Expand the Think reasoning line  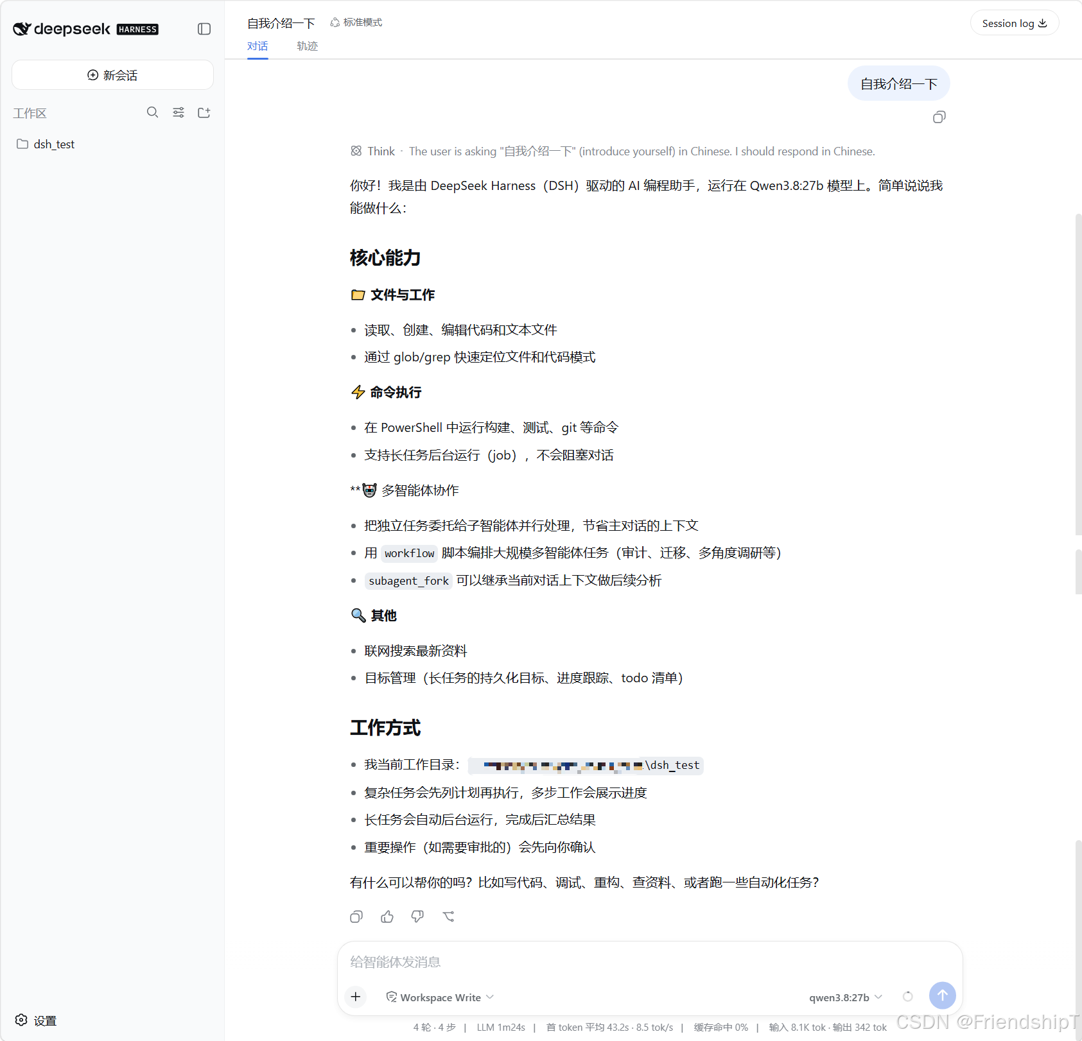(x=612, y=151)
